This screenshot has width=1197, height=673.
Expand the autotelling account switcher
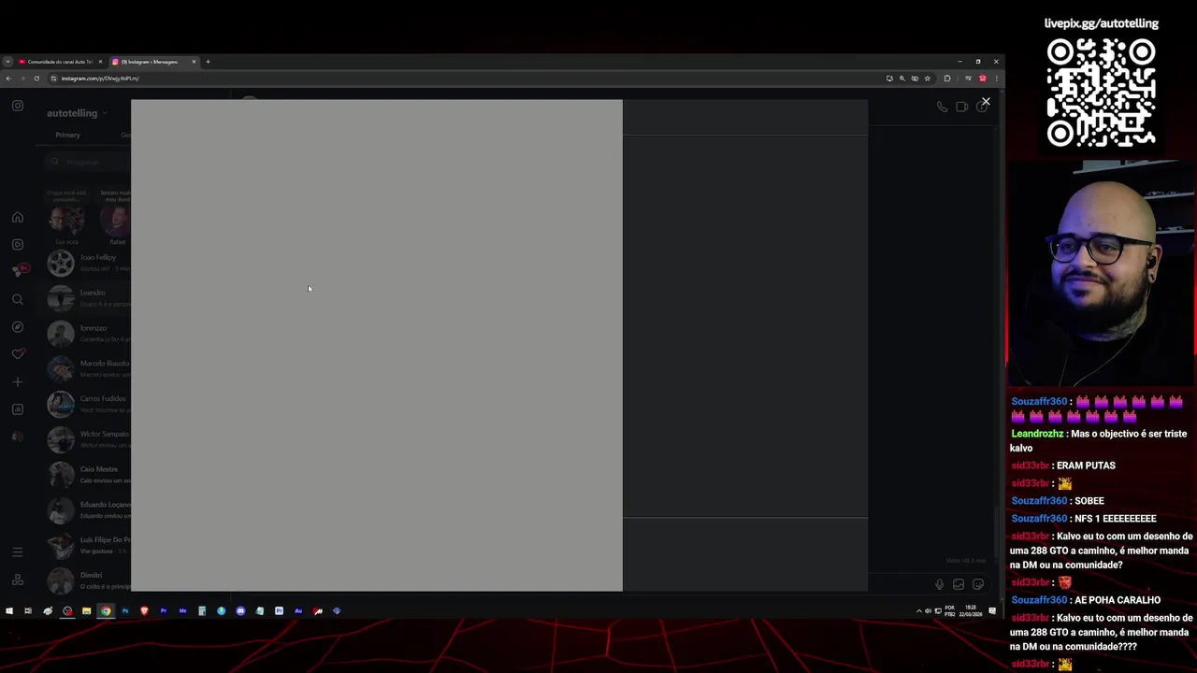point(77,113)
